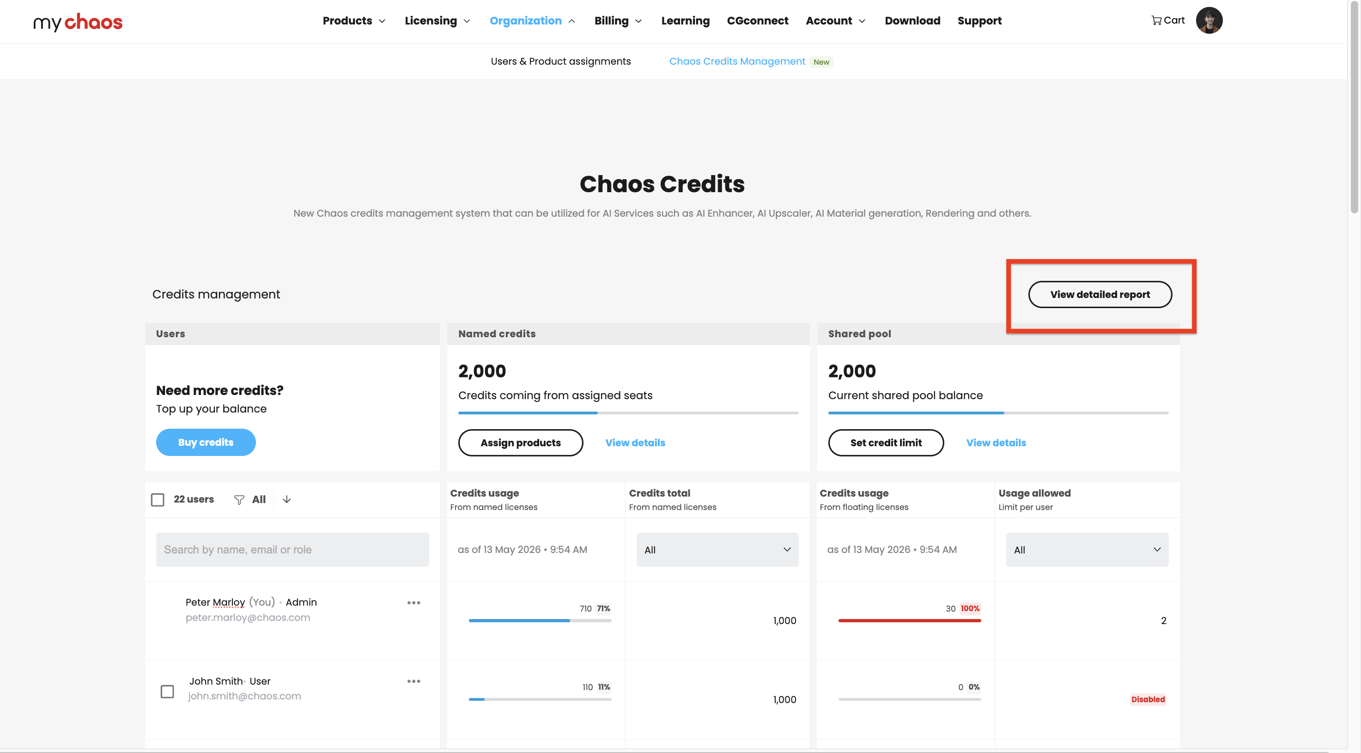1361x753 pixels.
Task: Open View details under Named credits
Action: (635, 443)
